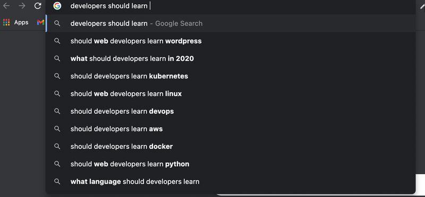Select 'what language should developers learn' suggestion
Viewport: 425px width, 197px height.
pyautogui.click(x=231, y=182)
